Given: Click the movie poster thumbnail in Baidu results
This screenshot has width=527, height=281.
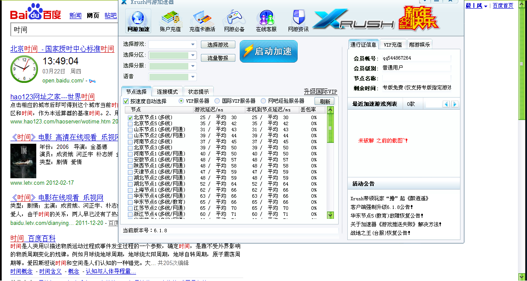Looking at the screenshot, I should pyautogui.click(x=23, y=161).
